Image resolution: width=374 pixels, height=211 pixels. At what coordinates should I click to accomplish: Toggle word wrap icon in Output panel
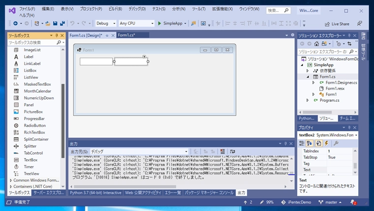coord(232,151)
